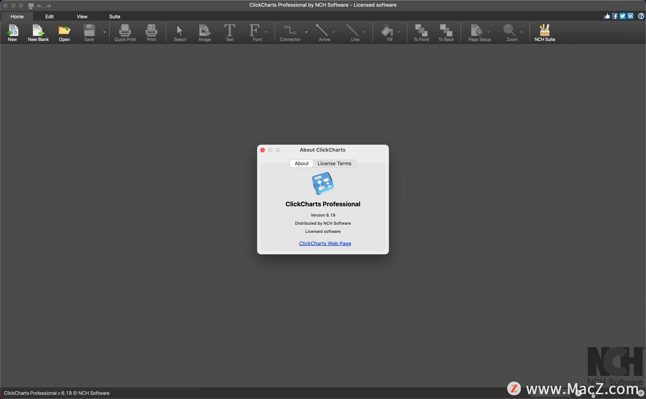646x399 pixels.
Task: Launch the NCH Suite
Action: click(544, 33)
